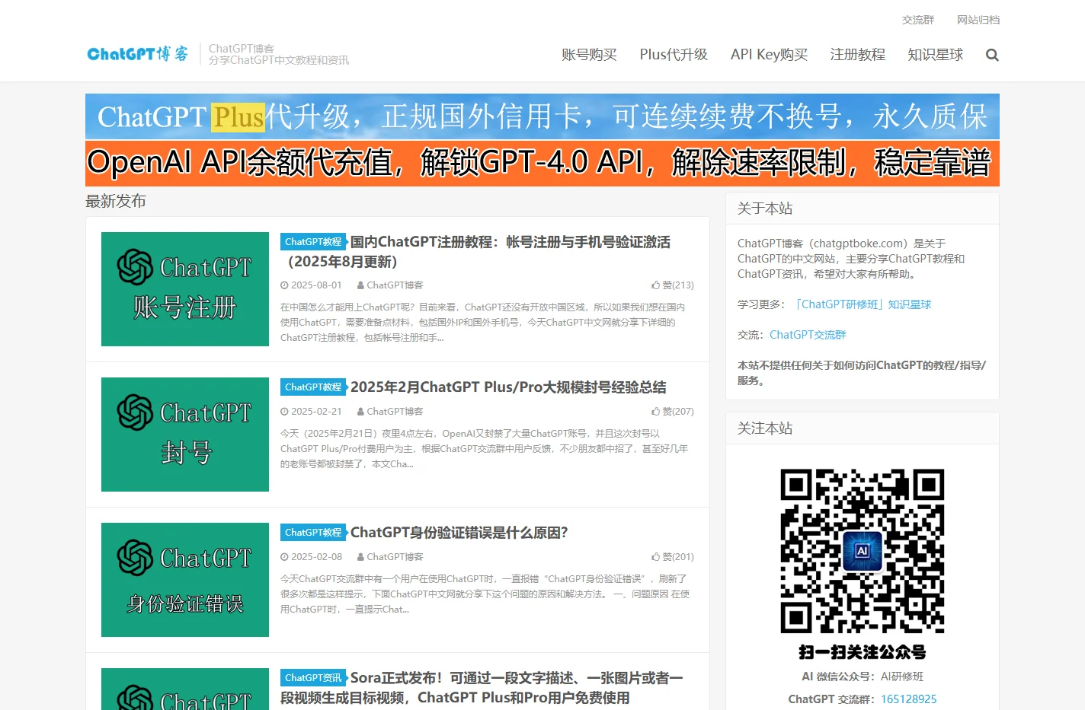Open 「ChatGPT研修班」知识星球 link
This screenshot has height=710, width=1085.
coord(862,304)
